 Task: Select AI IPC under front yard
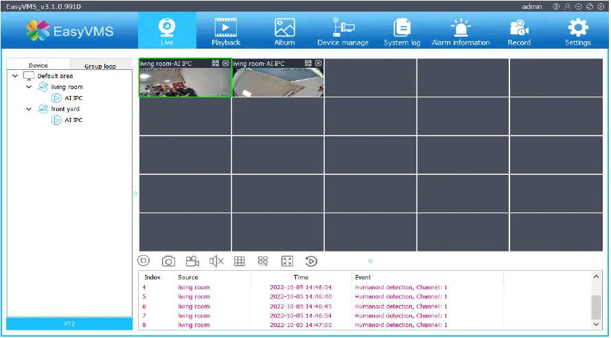pyautogui.click(x=73, y=120)
